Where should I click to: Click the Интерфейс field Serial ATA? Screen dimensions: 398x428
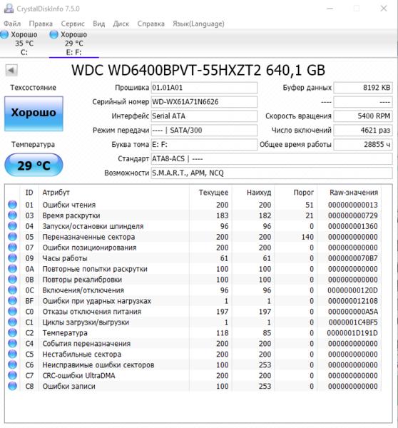tap(204, 116)
